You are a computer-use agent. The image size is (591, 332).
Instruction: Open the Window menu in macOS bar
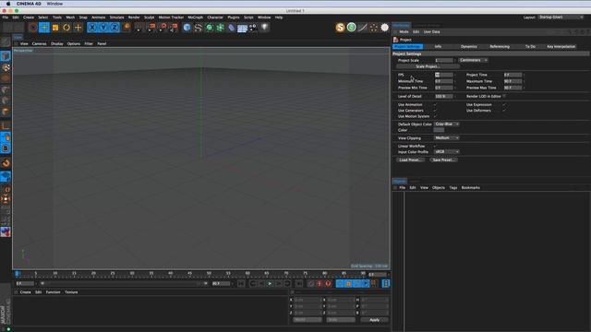(x=54, y=4)
